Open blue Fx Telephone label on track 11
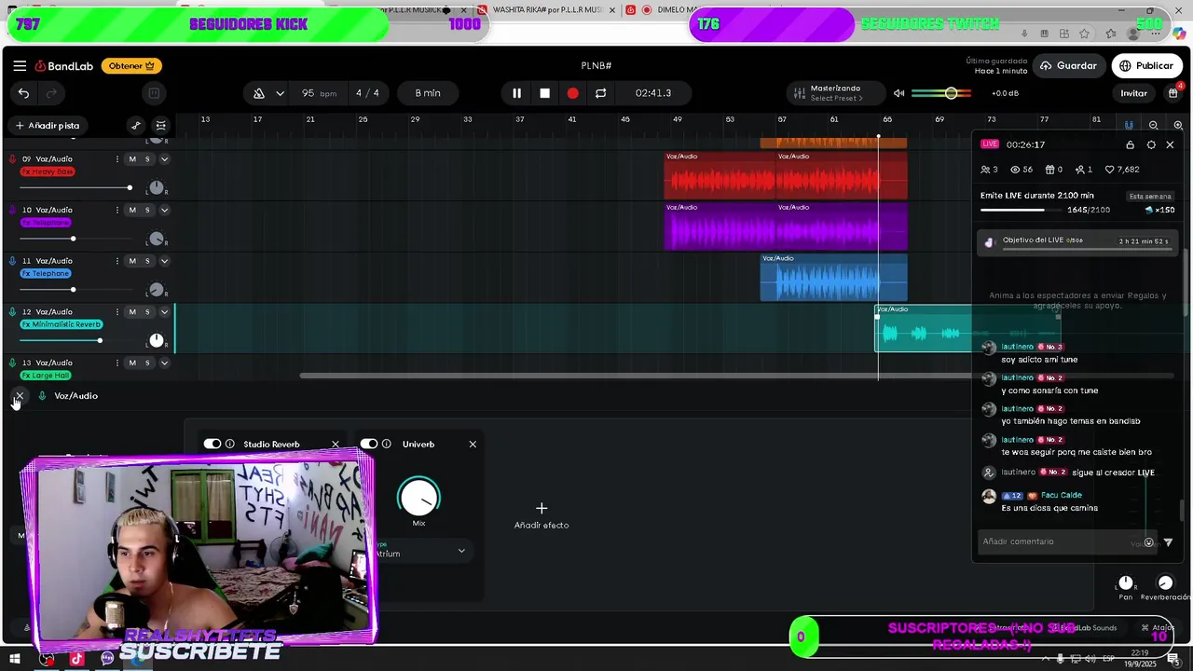 [46, 274]
